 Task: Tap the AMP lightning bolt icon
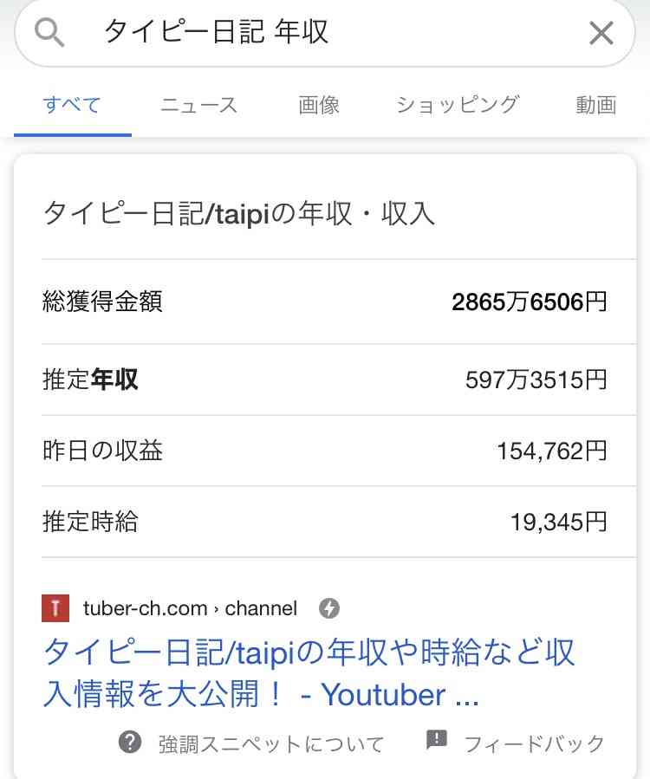(329, 608)
